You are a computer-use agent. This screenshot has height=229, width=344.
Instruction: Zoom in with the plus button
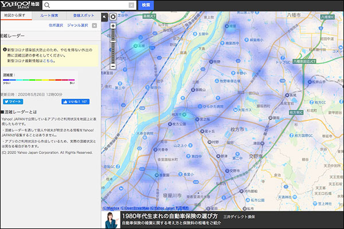pyautogui.click(x=113, y=26)
